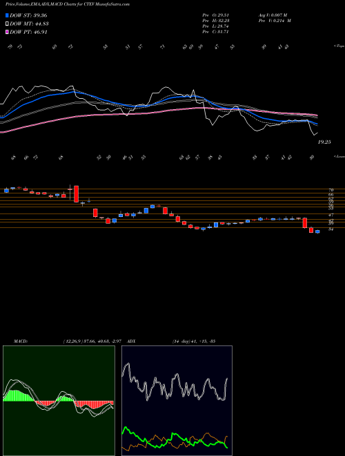The width and height of the screenshot is (345, 456).
Task: Click the blue DOW ST legend square
Action: [7, 16]
